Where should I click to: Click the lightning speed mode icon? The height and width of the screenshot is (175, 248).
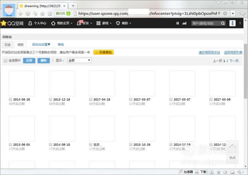219,14
